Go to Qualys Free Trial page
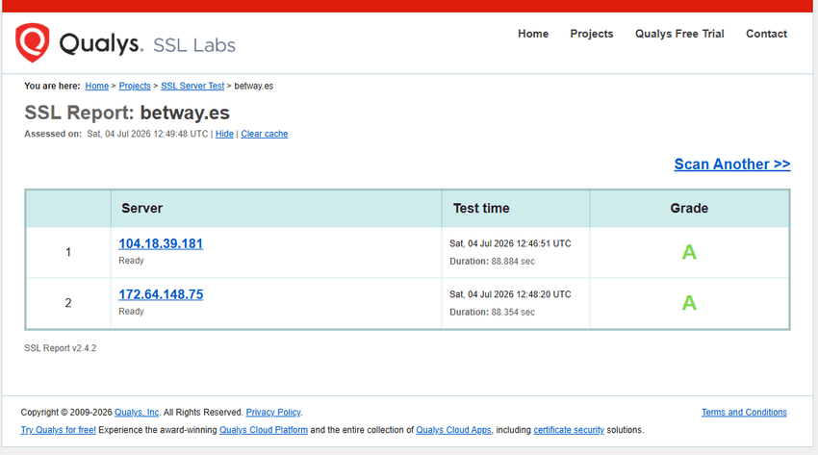Screen dimensions: 818x455 [679, 34]
